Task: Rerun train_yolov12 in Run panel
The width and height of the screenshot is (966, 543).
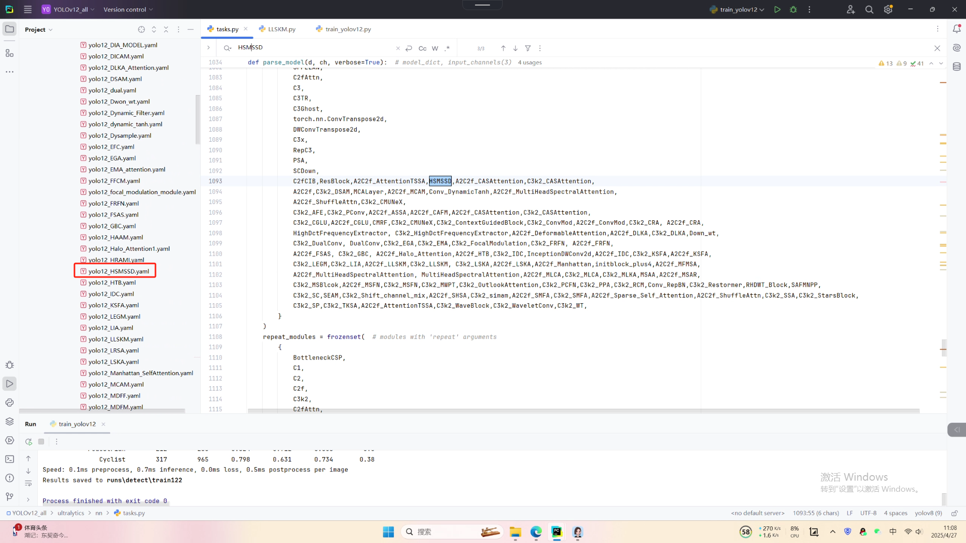Action: pyautogui.click(x=29, y=441)
